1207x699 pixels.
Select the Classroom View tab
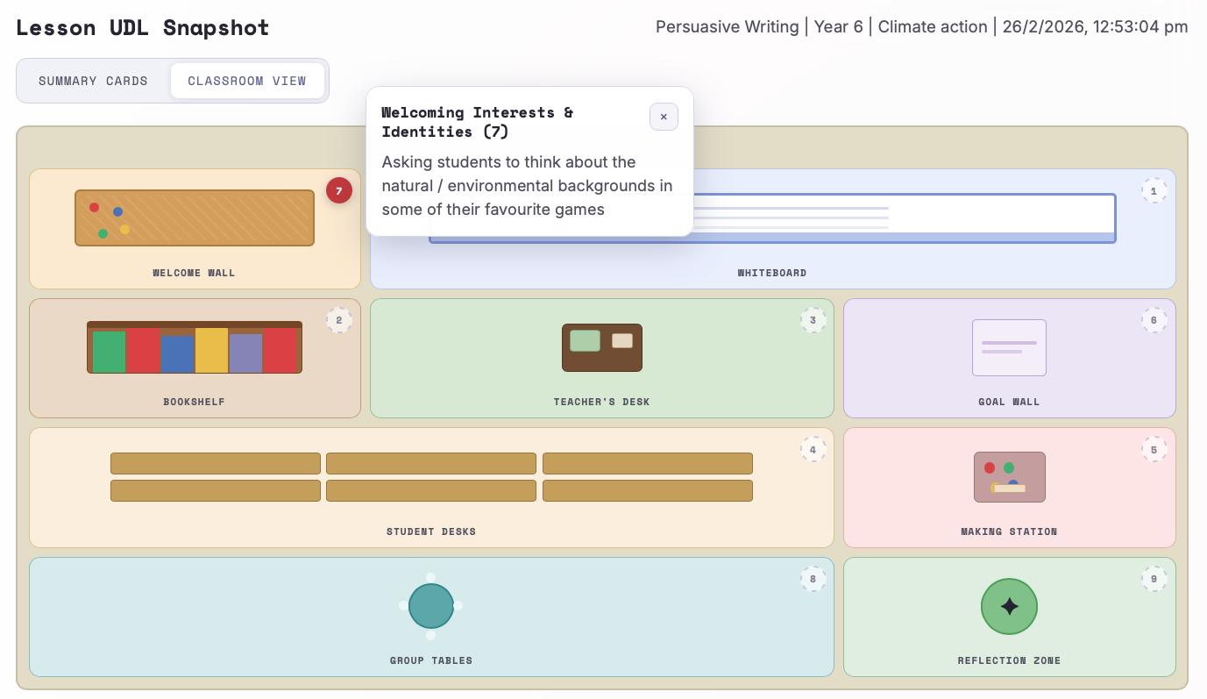point(248,81)
